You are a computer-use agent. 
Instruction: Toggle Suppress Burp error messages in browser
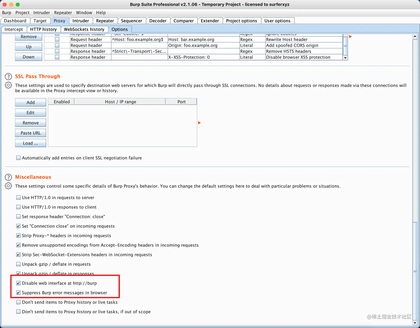tap(18, 292)
